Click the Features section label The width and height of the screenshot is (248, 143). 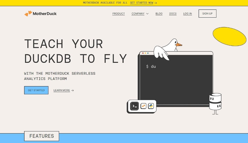42,136
